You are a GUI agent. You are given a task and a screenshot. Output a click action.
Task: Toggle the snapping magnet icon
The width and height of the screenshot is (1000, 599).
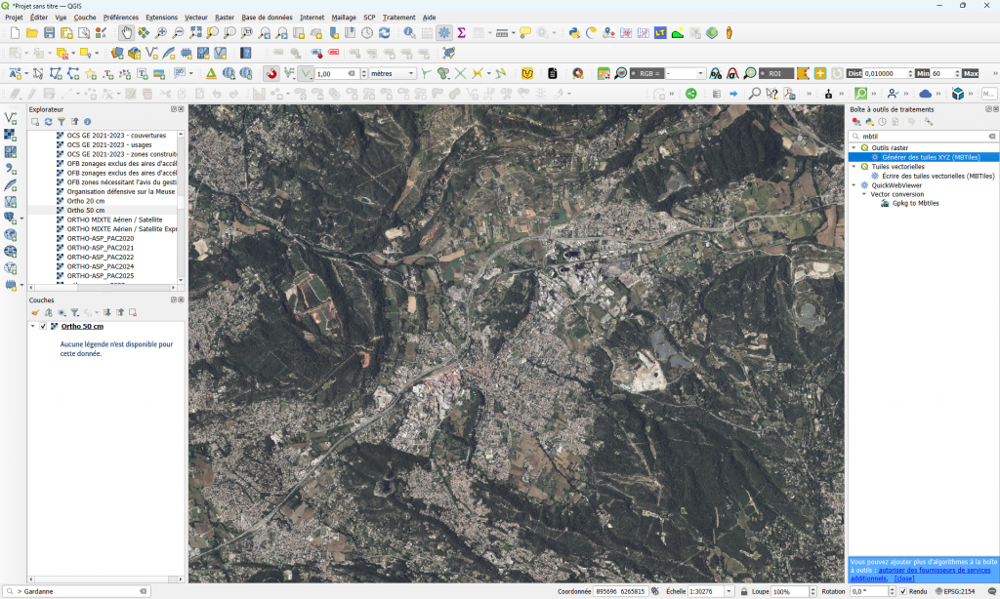pos(271,73)
